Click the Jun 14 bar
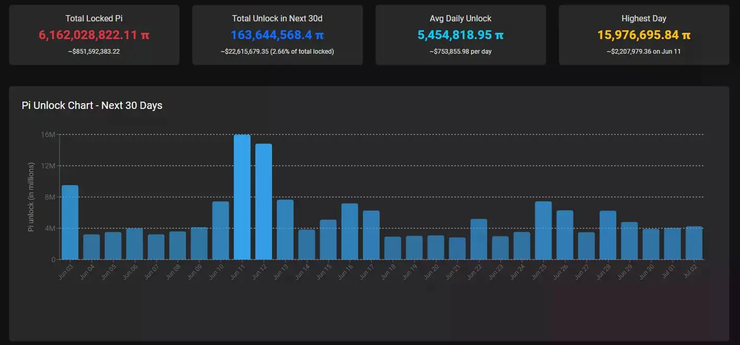Screen dimensions: 740x345 (x=307, y=244)
